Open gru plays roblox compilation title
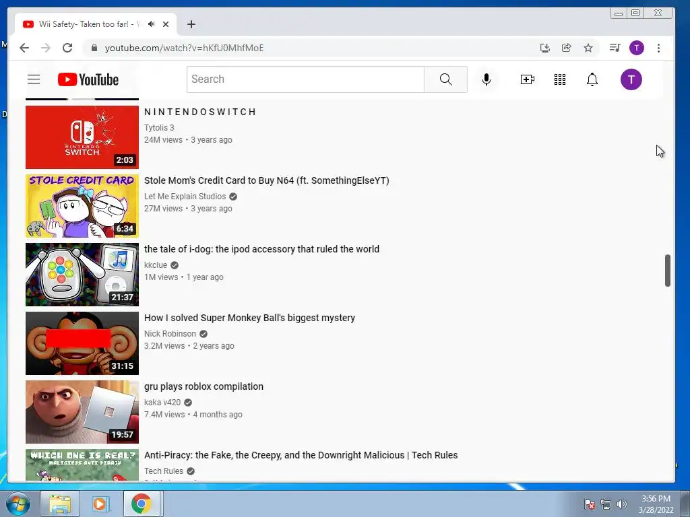690x517 pixels. (203, 386)
